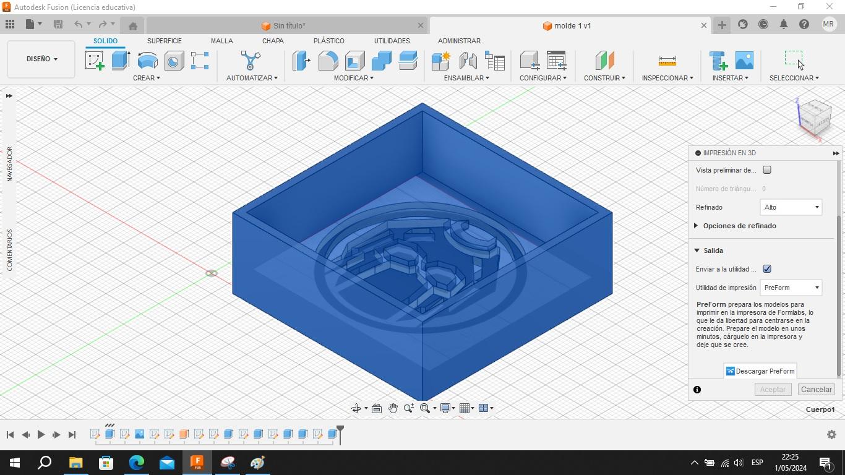
Task: Select the Insert Canvas image tool
Action: tap(744, 61)
